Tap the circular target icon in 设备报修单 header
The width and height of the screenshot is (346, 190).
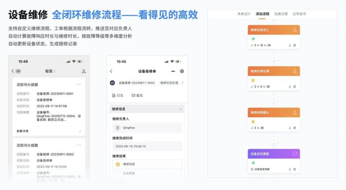pos(182,71)
